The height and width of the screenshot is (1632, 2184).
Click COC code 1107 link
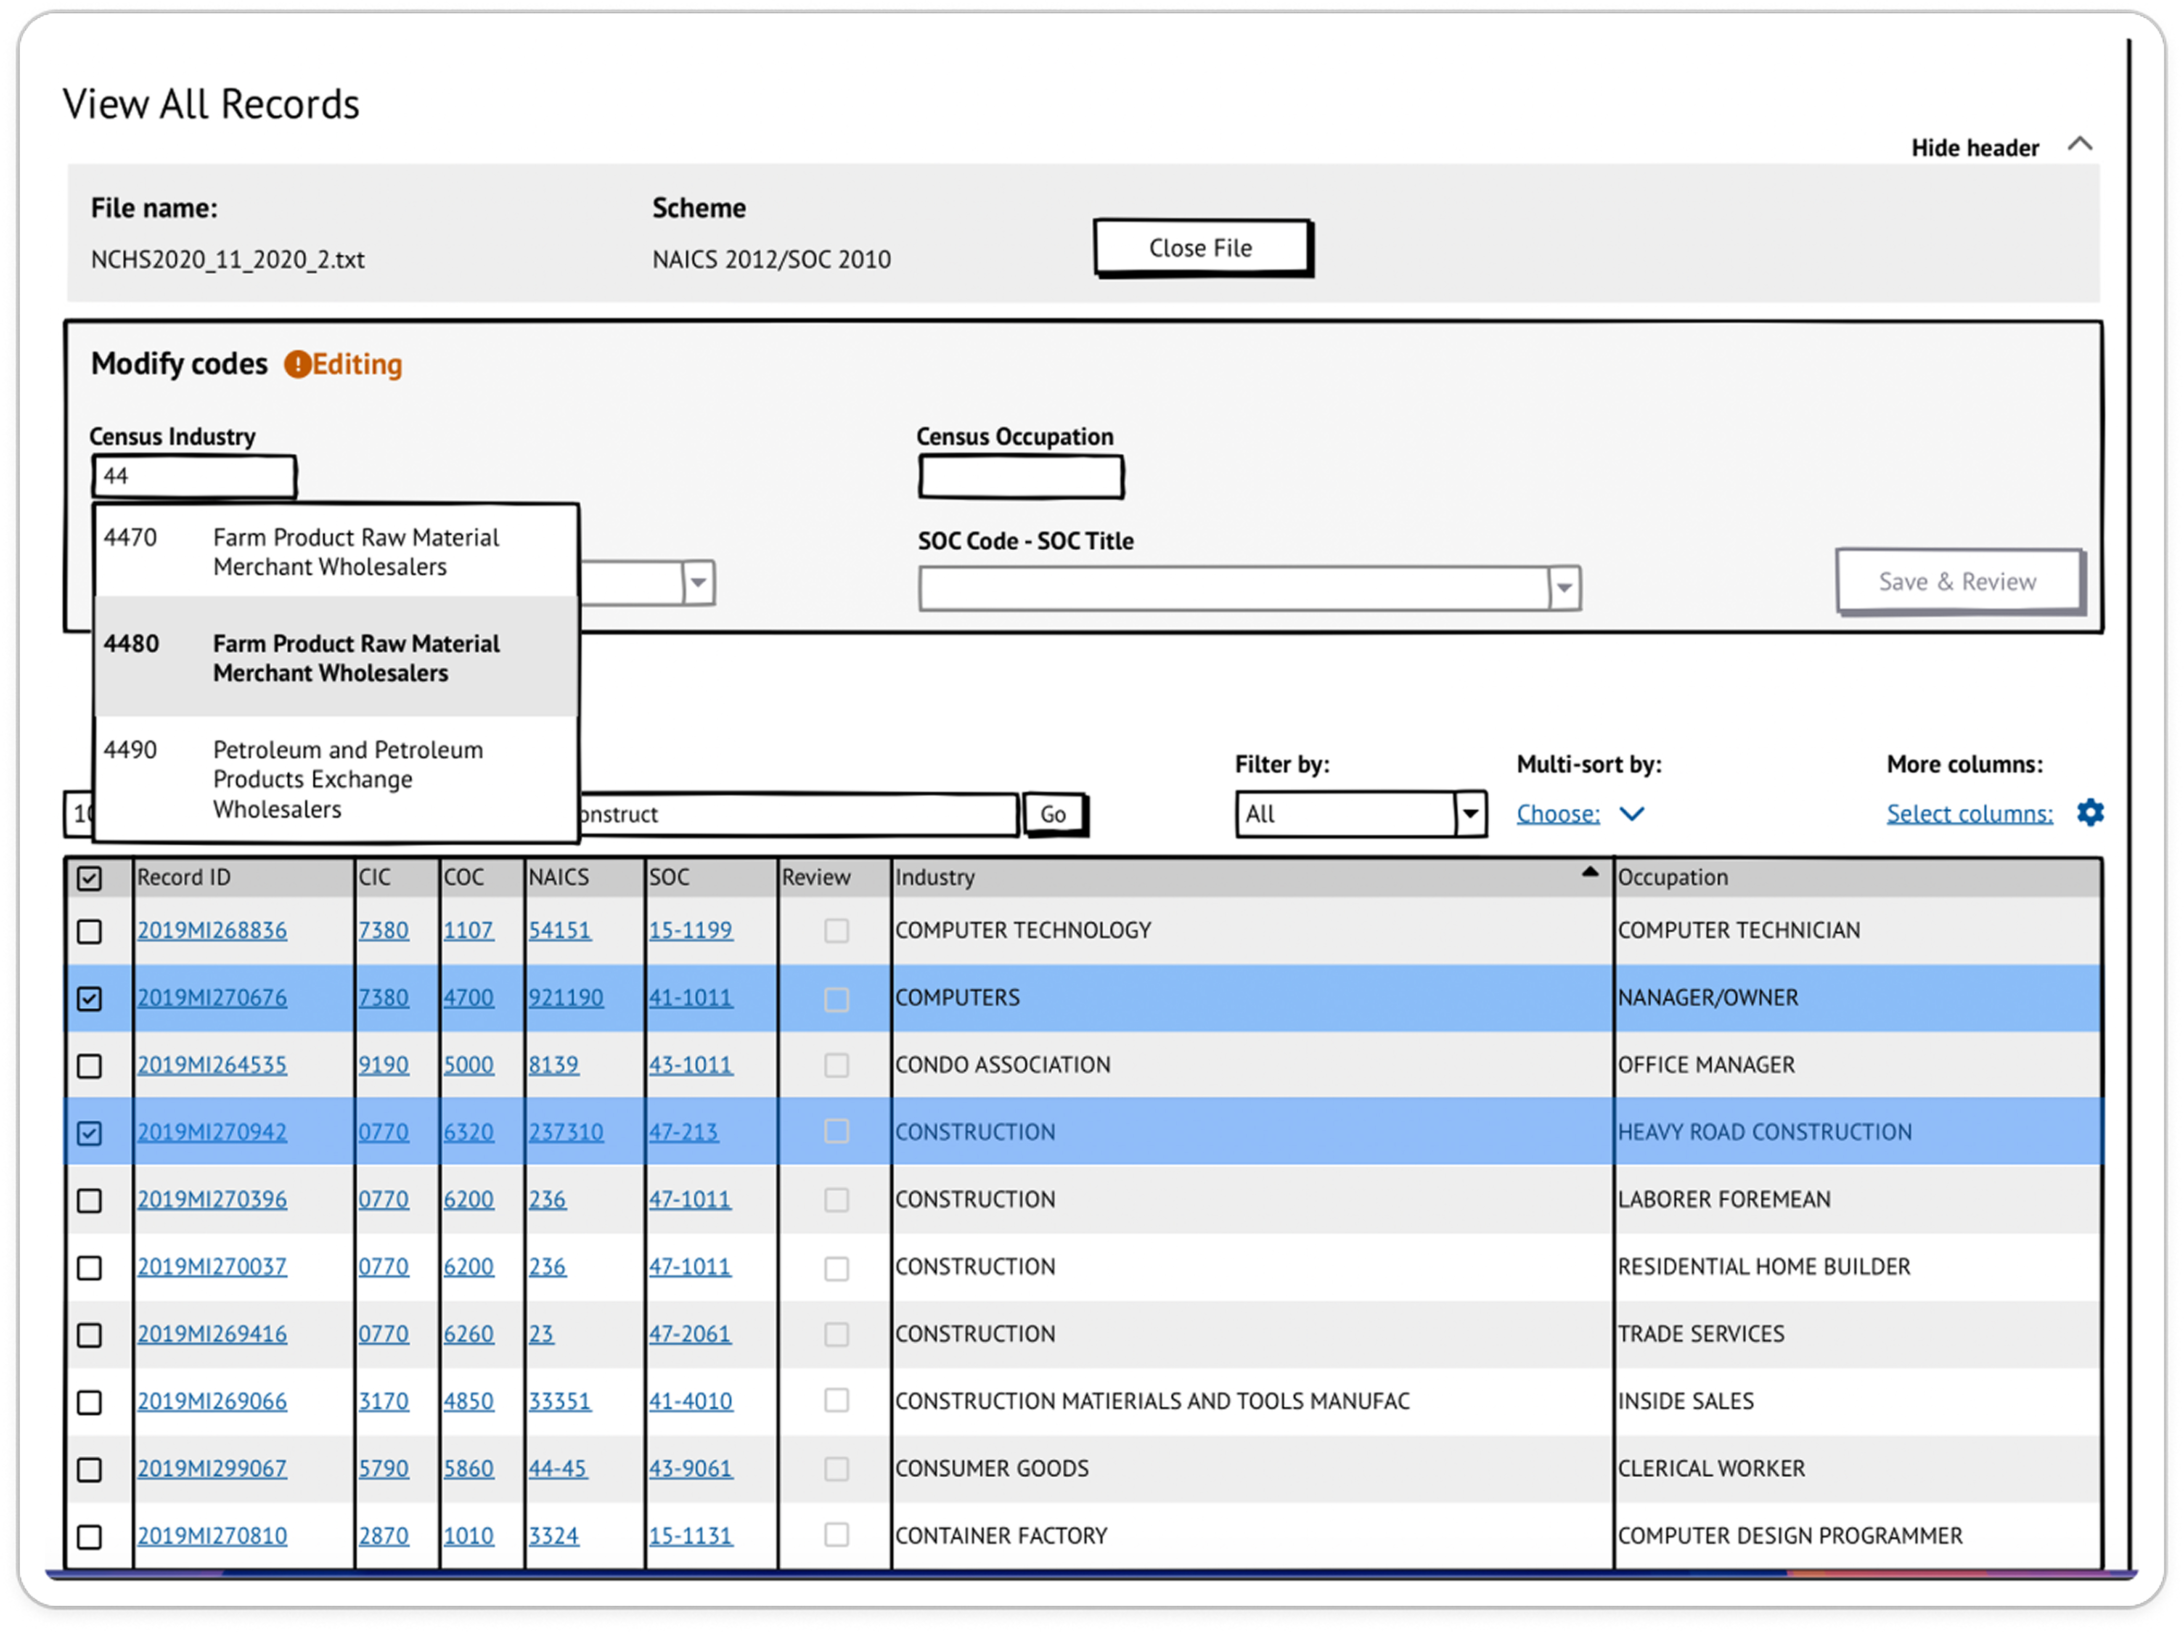468,931
